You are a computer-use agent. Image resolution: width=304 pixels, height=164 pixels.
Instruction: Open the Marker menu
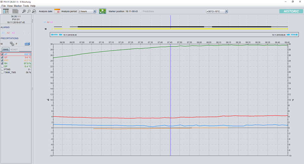(x=18, y=6)
